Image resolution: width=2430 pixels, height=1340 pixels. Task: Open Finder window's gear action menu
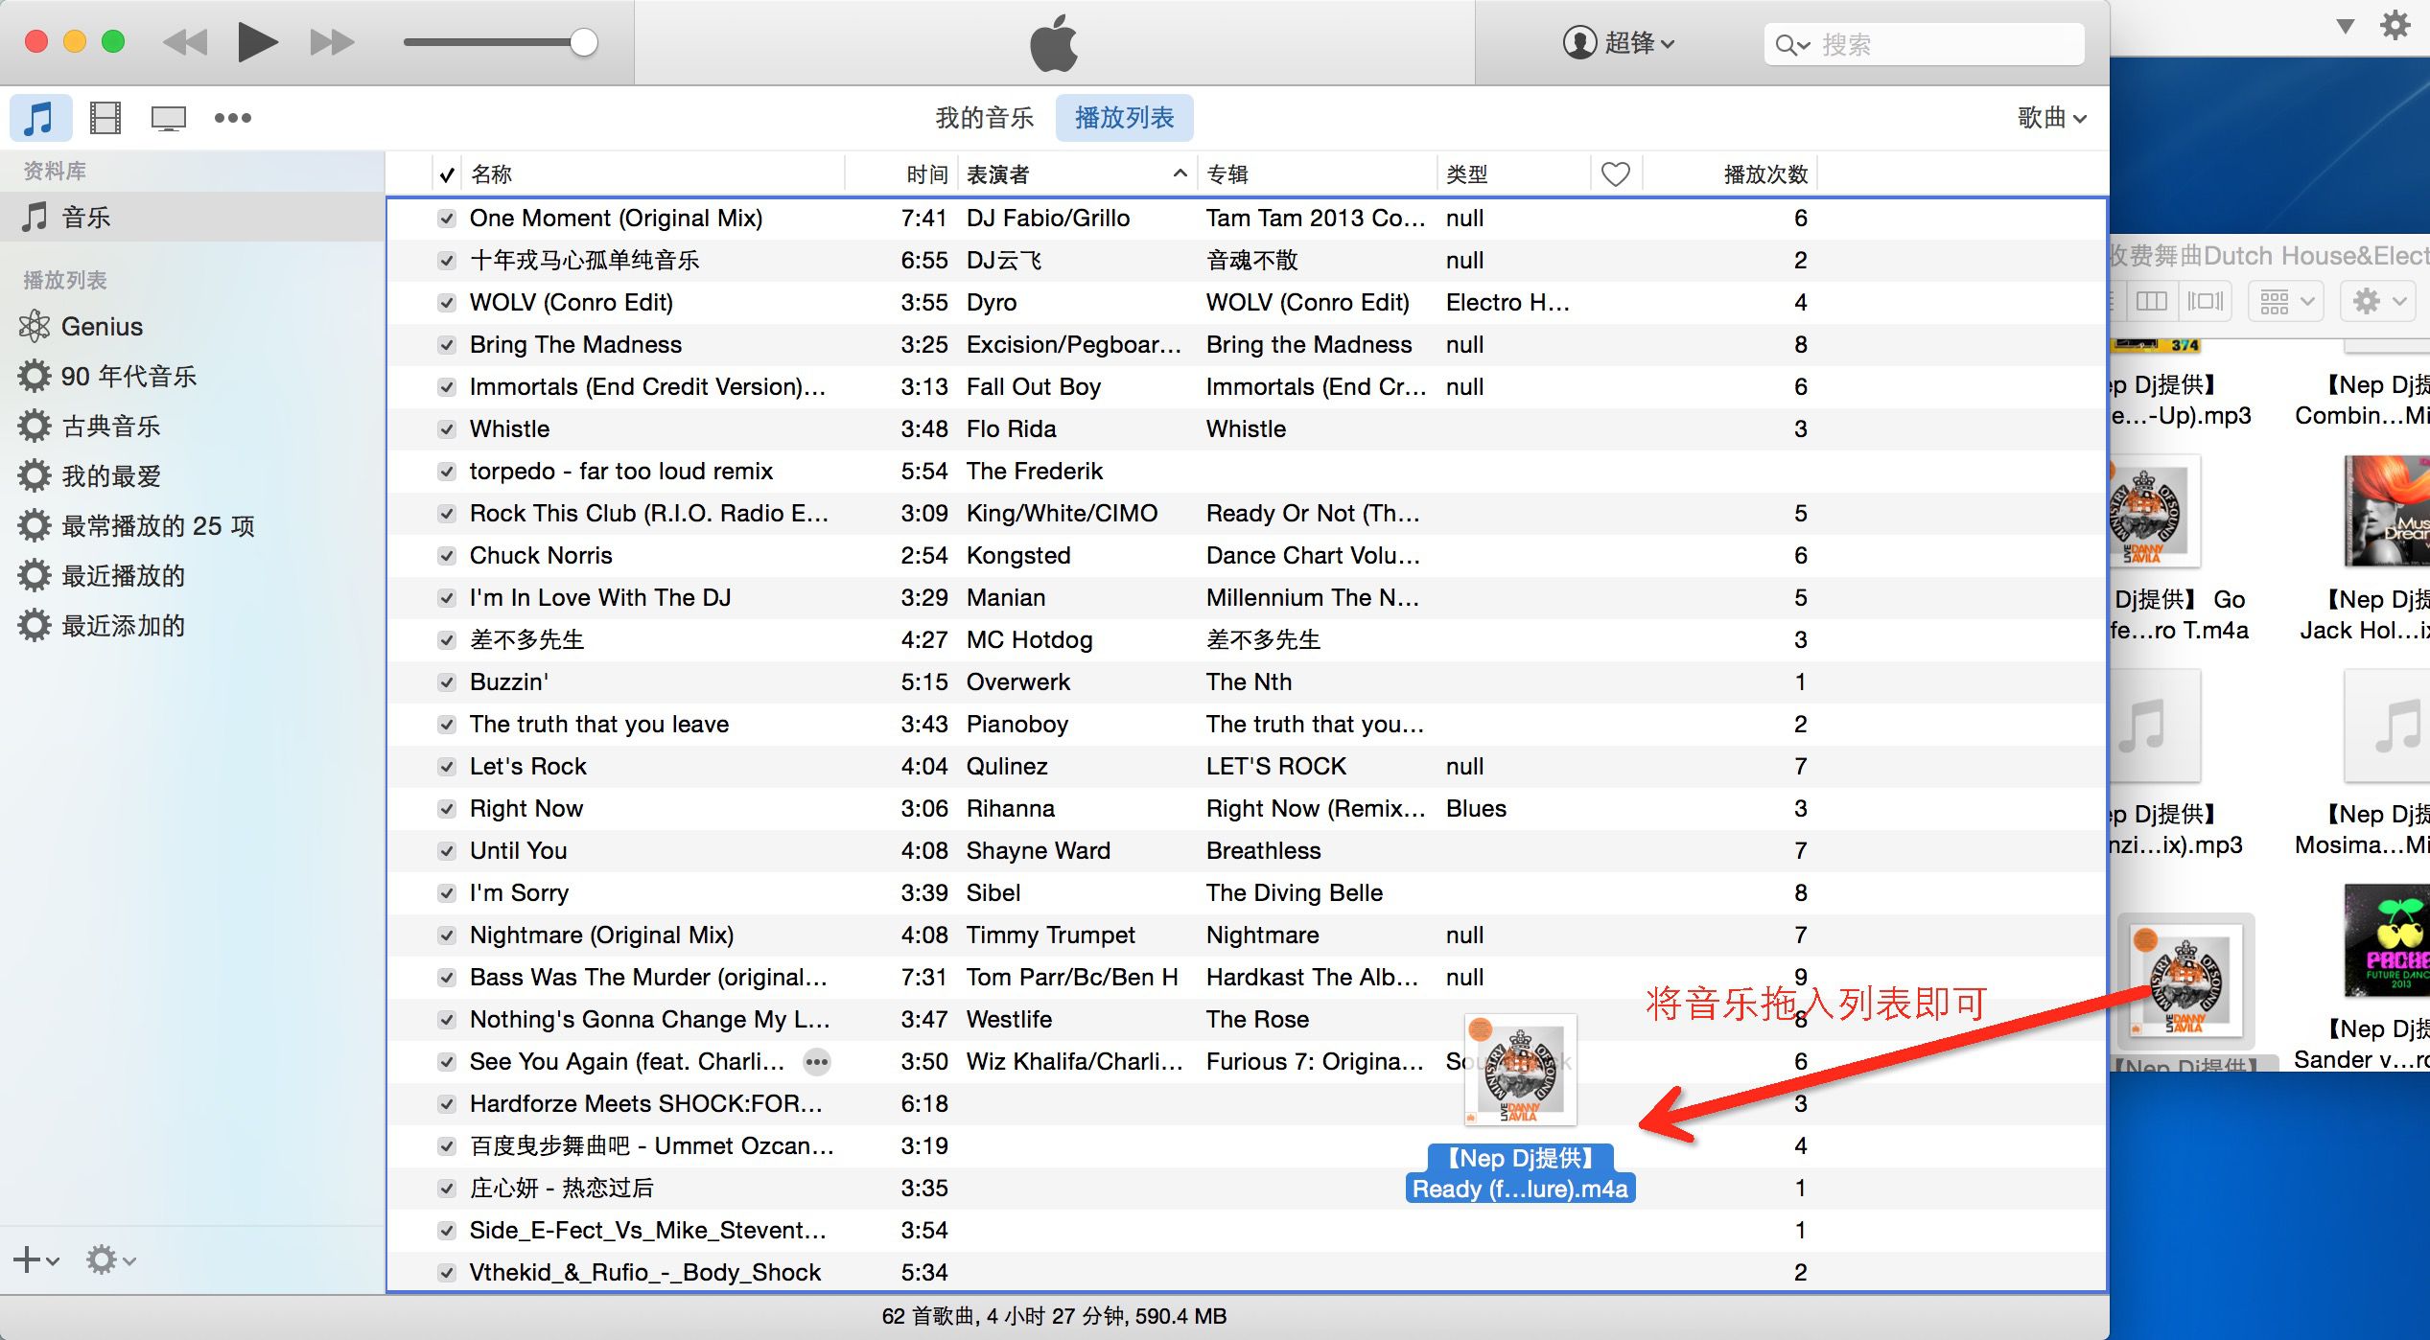2379,302
